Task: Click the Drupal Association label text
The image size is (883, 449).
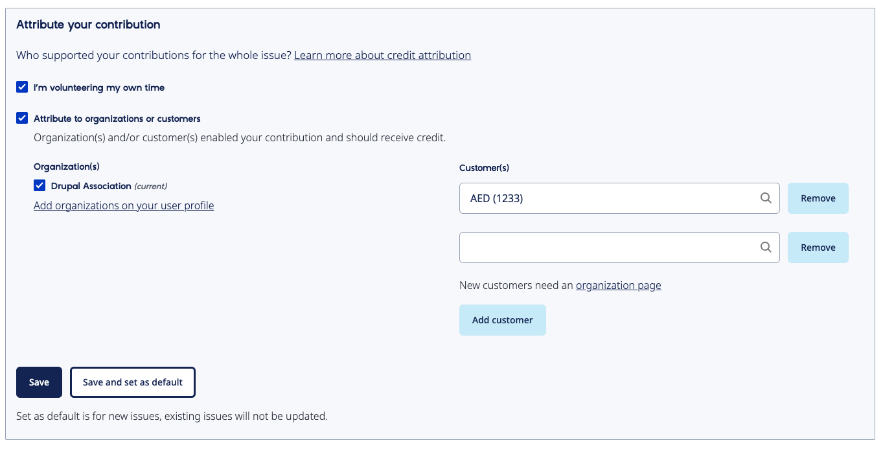Action: [91, 186]
